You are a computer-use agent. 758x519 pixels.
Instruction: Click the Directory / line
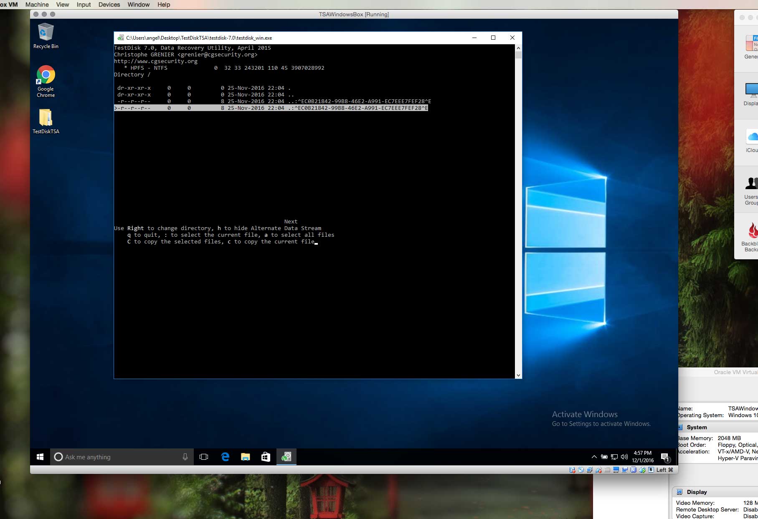tap(132, 74)
